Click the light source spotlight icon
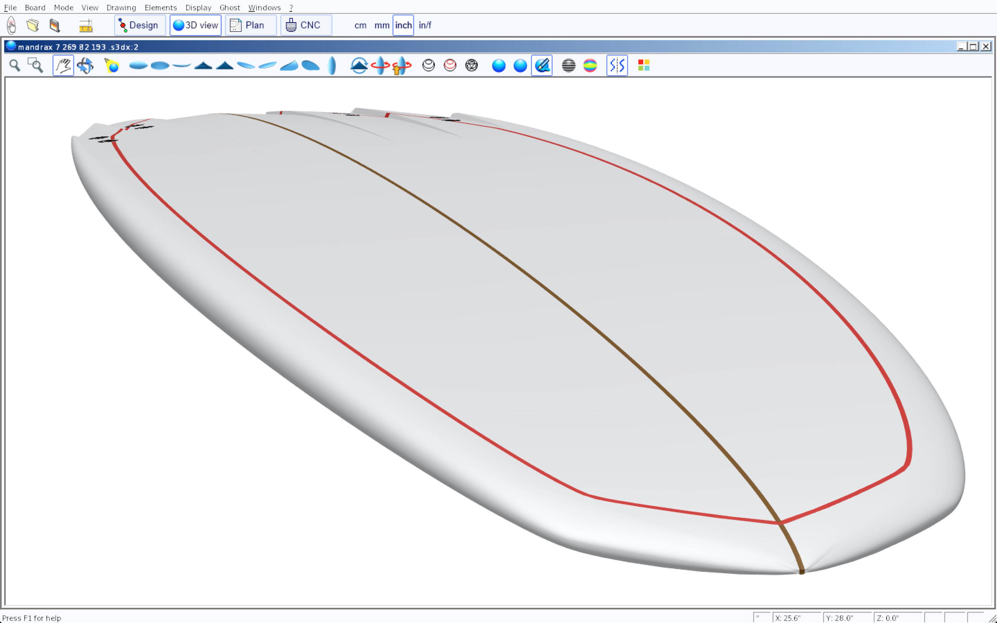Viewport: 997px width, 623px height. pyautogui.click(x=112, y=65)
